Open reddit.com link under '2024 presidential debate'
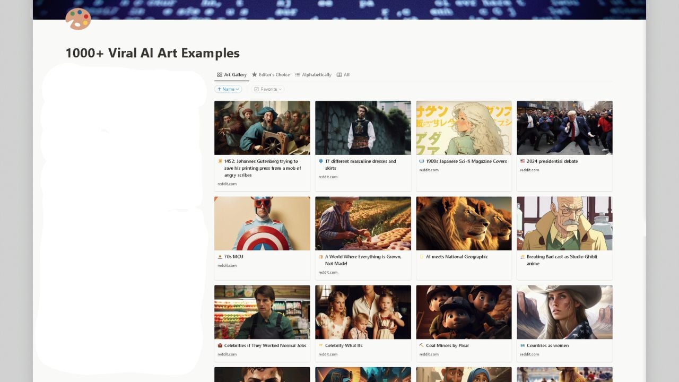This screenshot has height=382, width=679. point(529,170)
